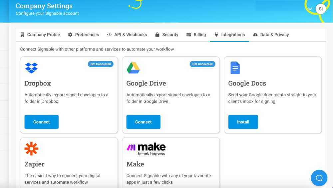Click Google Drive Not Connected badge
The height and width of the screenshot is (188, 333).
(x=202, y=64)
